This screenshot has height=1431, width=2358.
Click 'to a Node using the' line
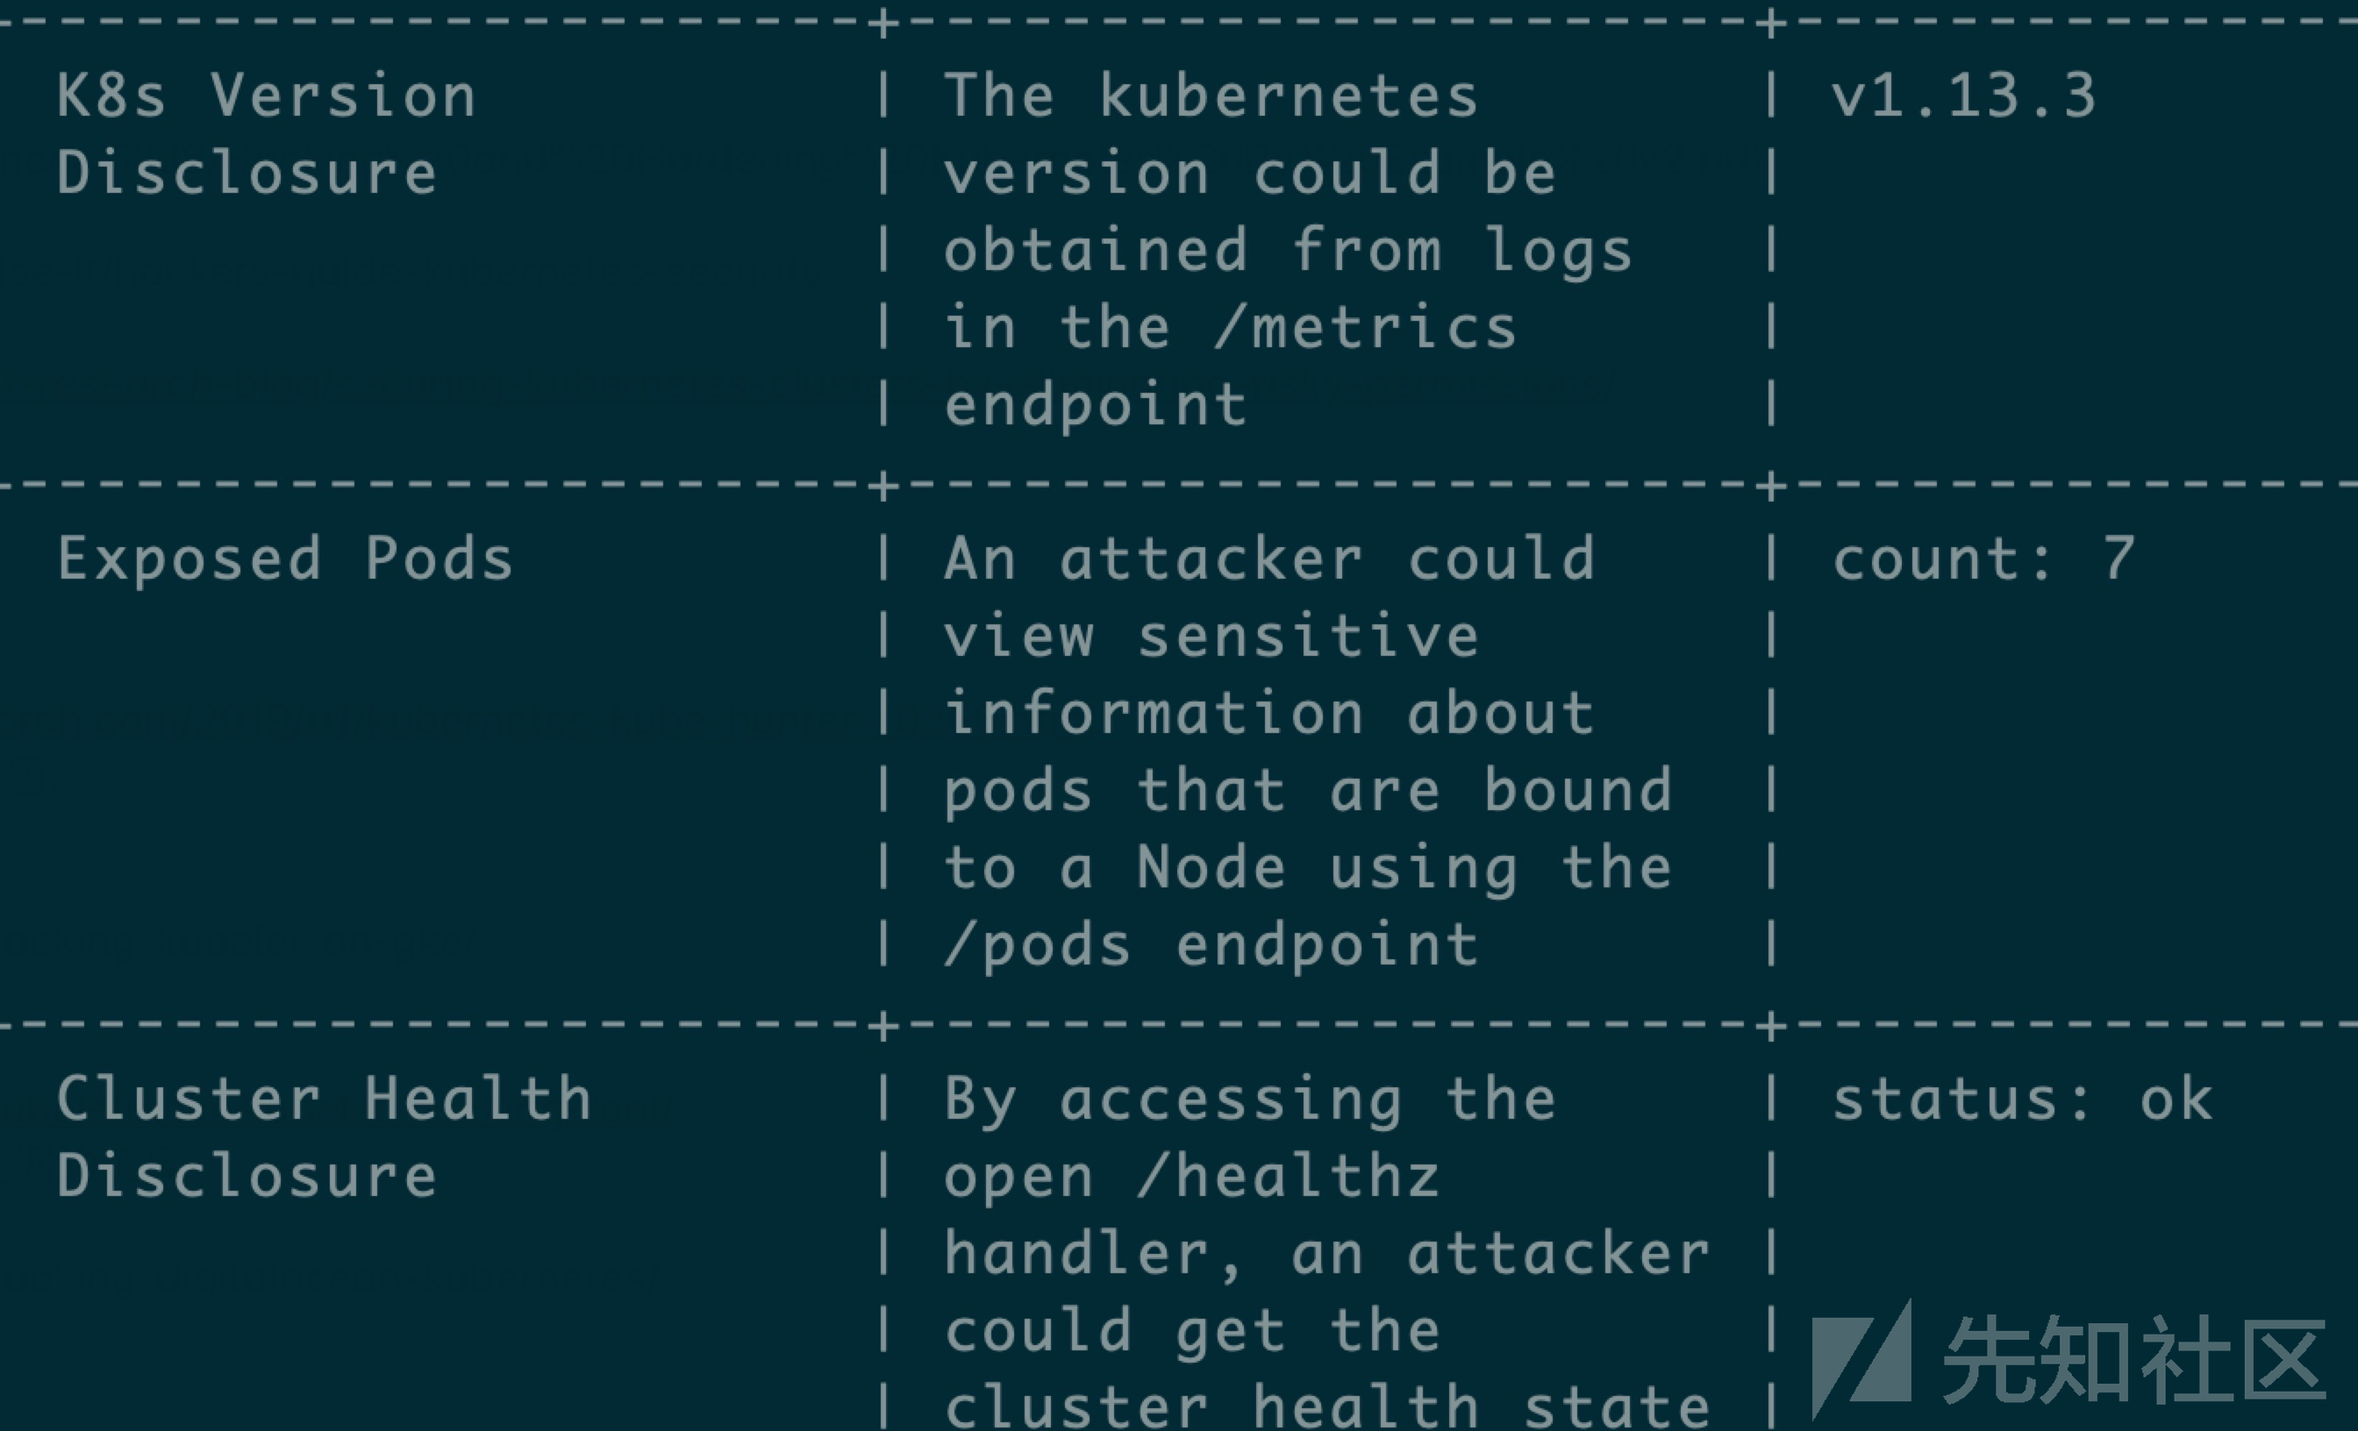(1307, 867)
